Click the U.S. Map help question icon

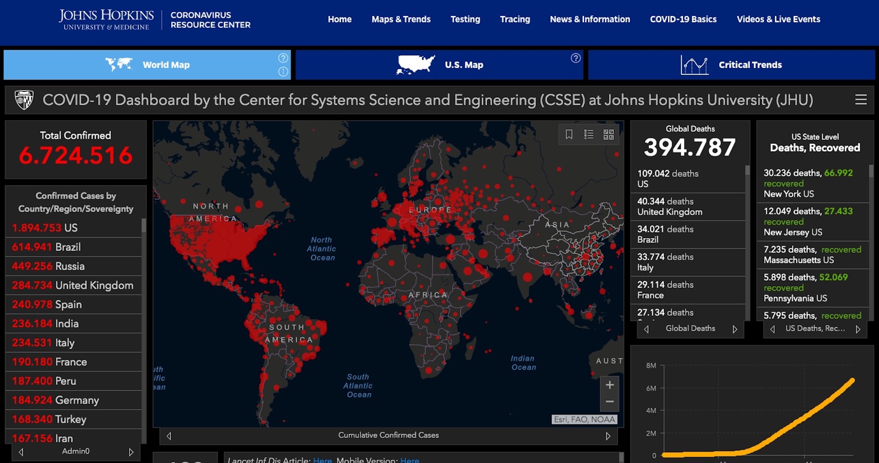[x=575, y=58]
